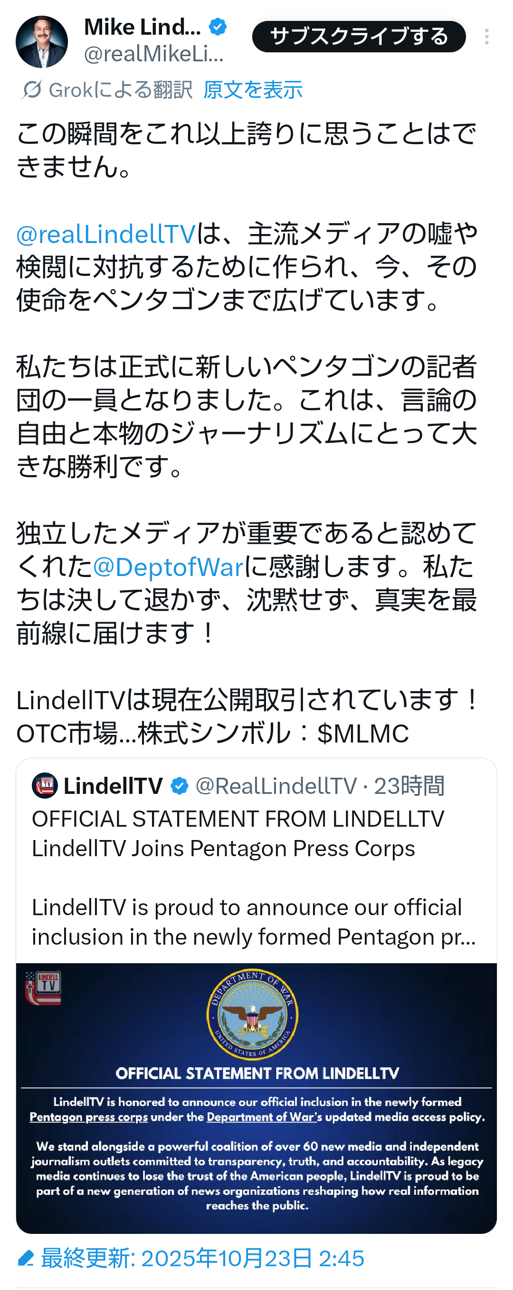Tap the Grokによる翻訳 label

tap(120, 90)
